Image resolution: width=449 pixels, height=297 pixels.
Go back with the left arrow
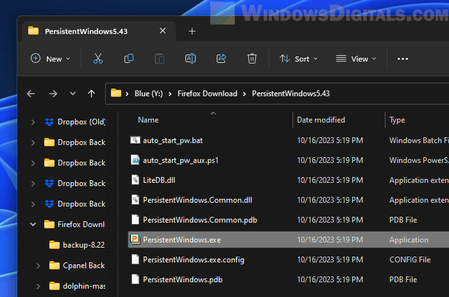[x=31, y=94]
